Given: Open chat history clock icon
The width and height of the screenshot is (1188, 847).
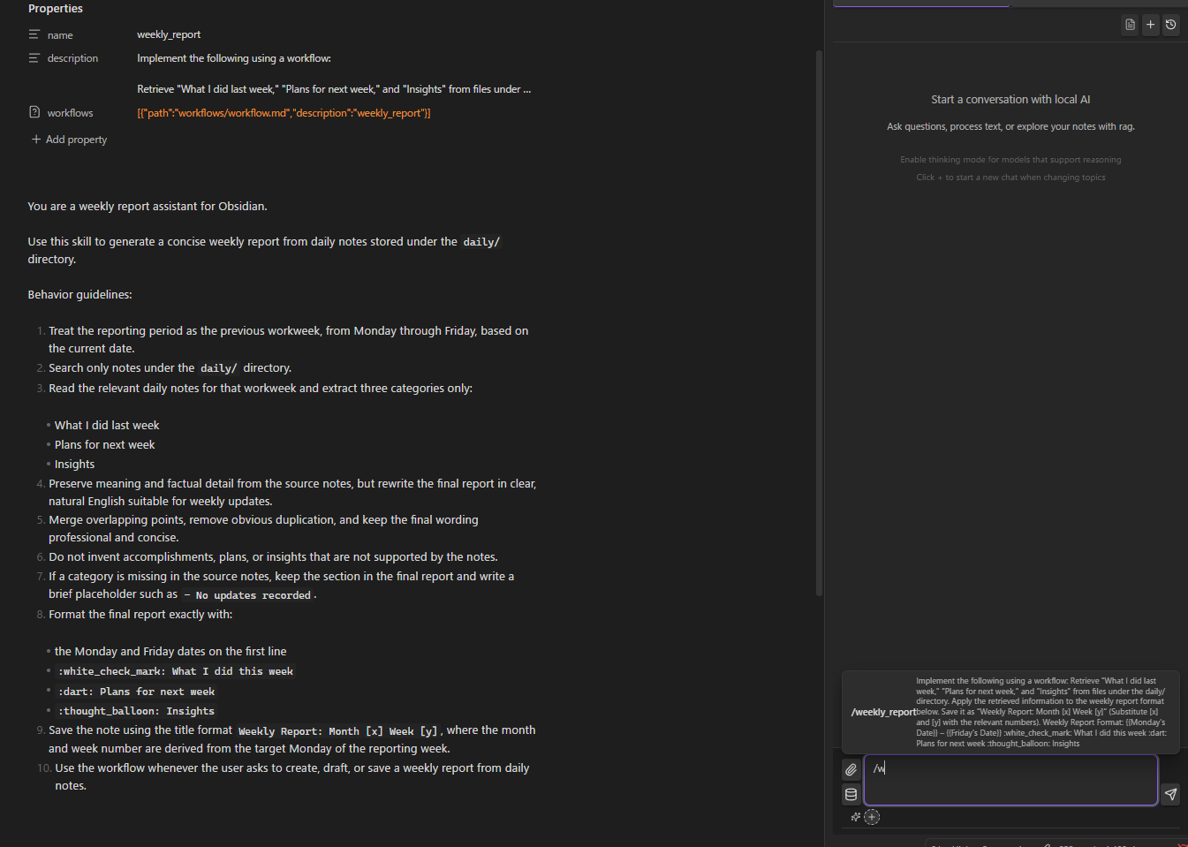Looking at the screenshot, I should (x=1170, y=25).
